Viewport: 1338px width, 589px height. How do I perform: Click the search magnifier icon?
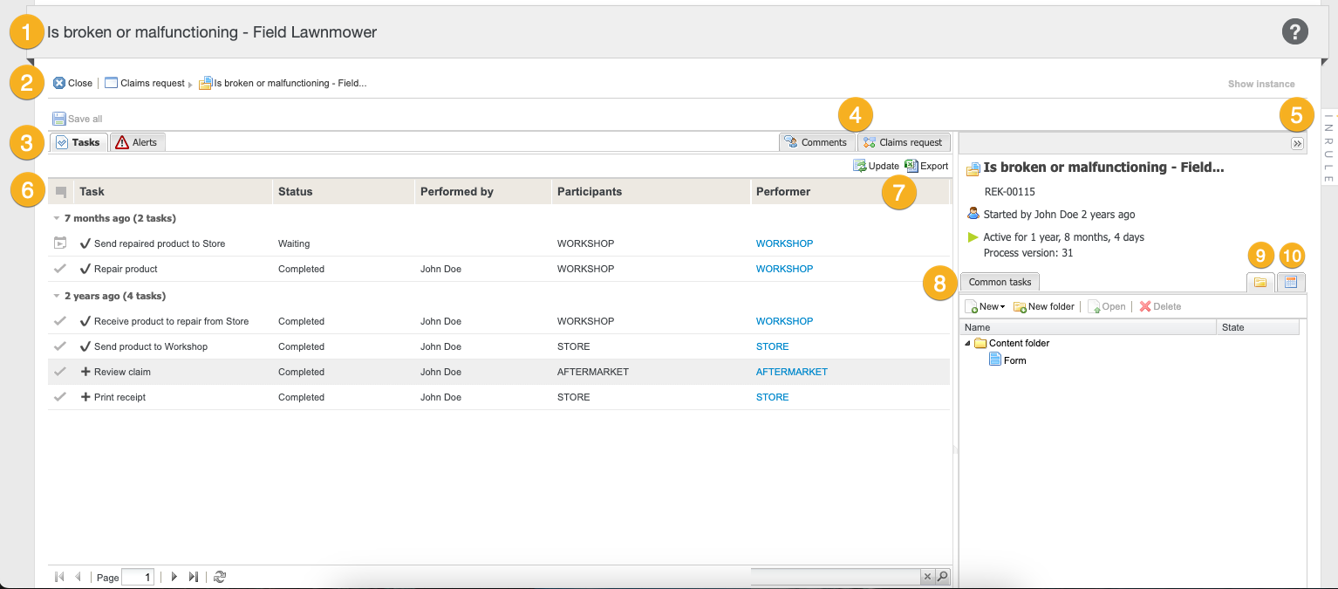pyautogui.click(x=942, y=577)
